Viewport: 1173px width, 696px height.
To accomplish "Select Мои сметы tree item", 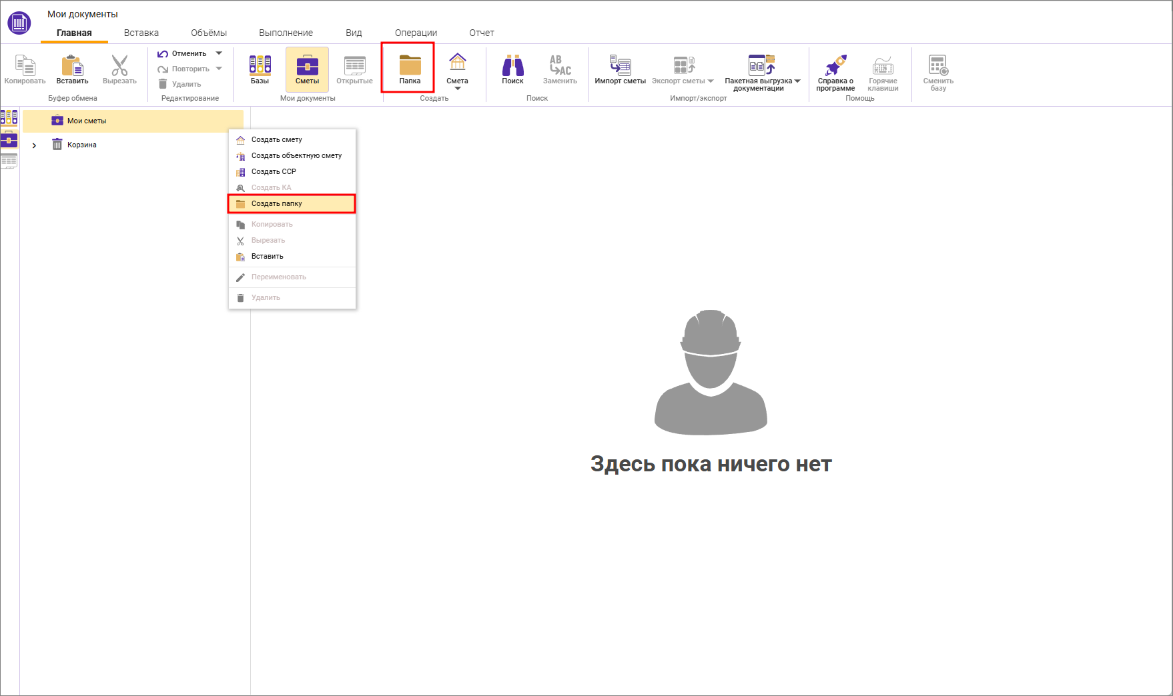I will [x=87, y=121].
